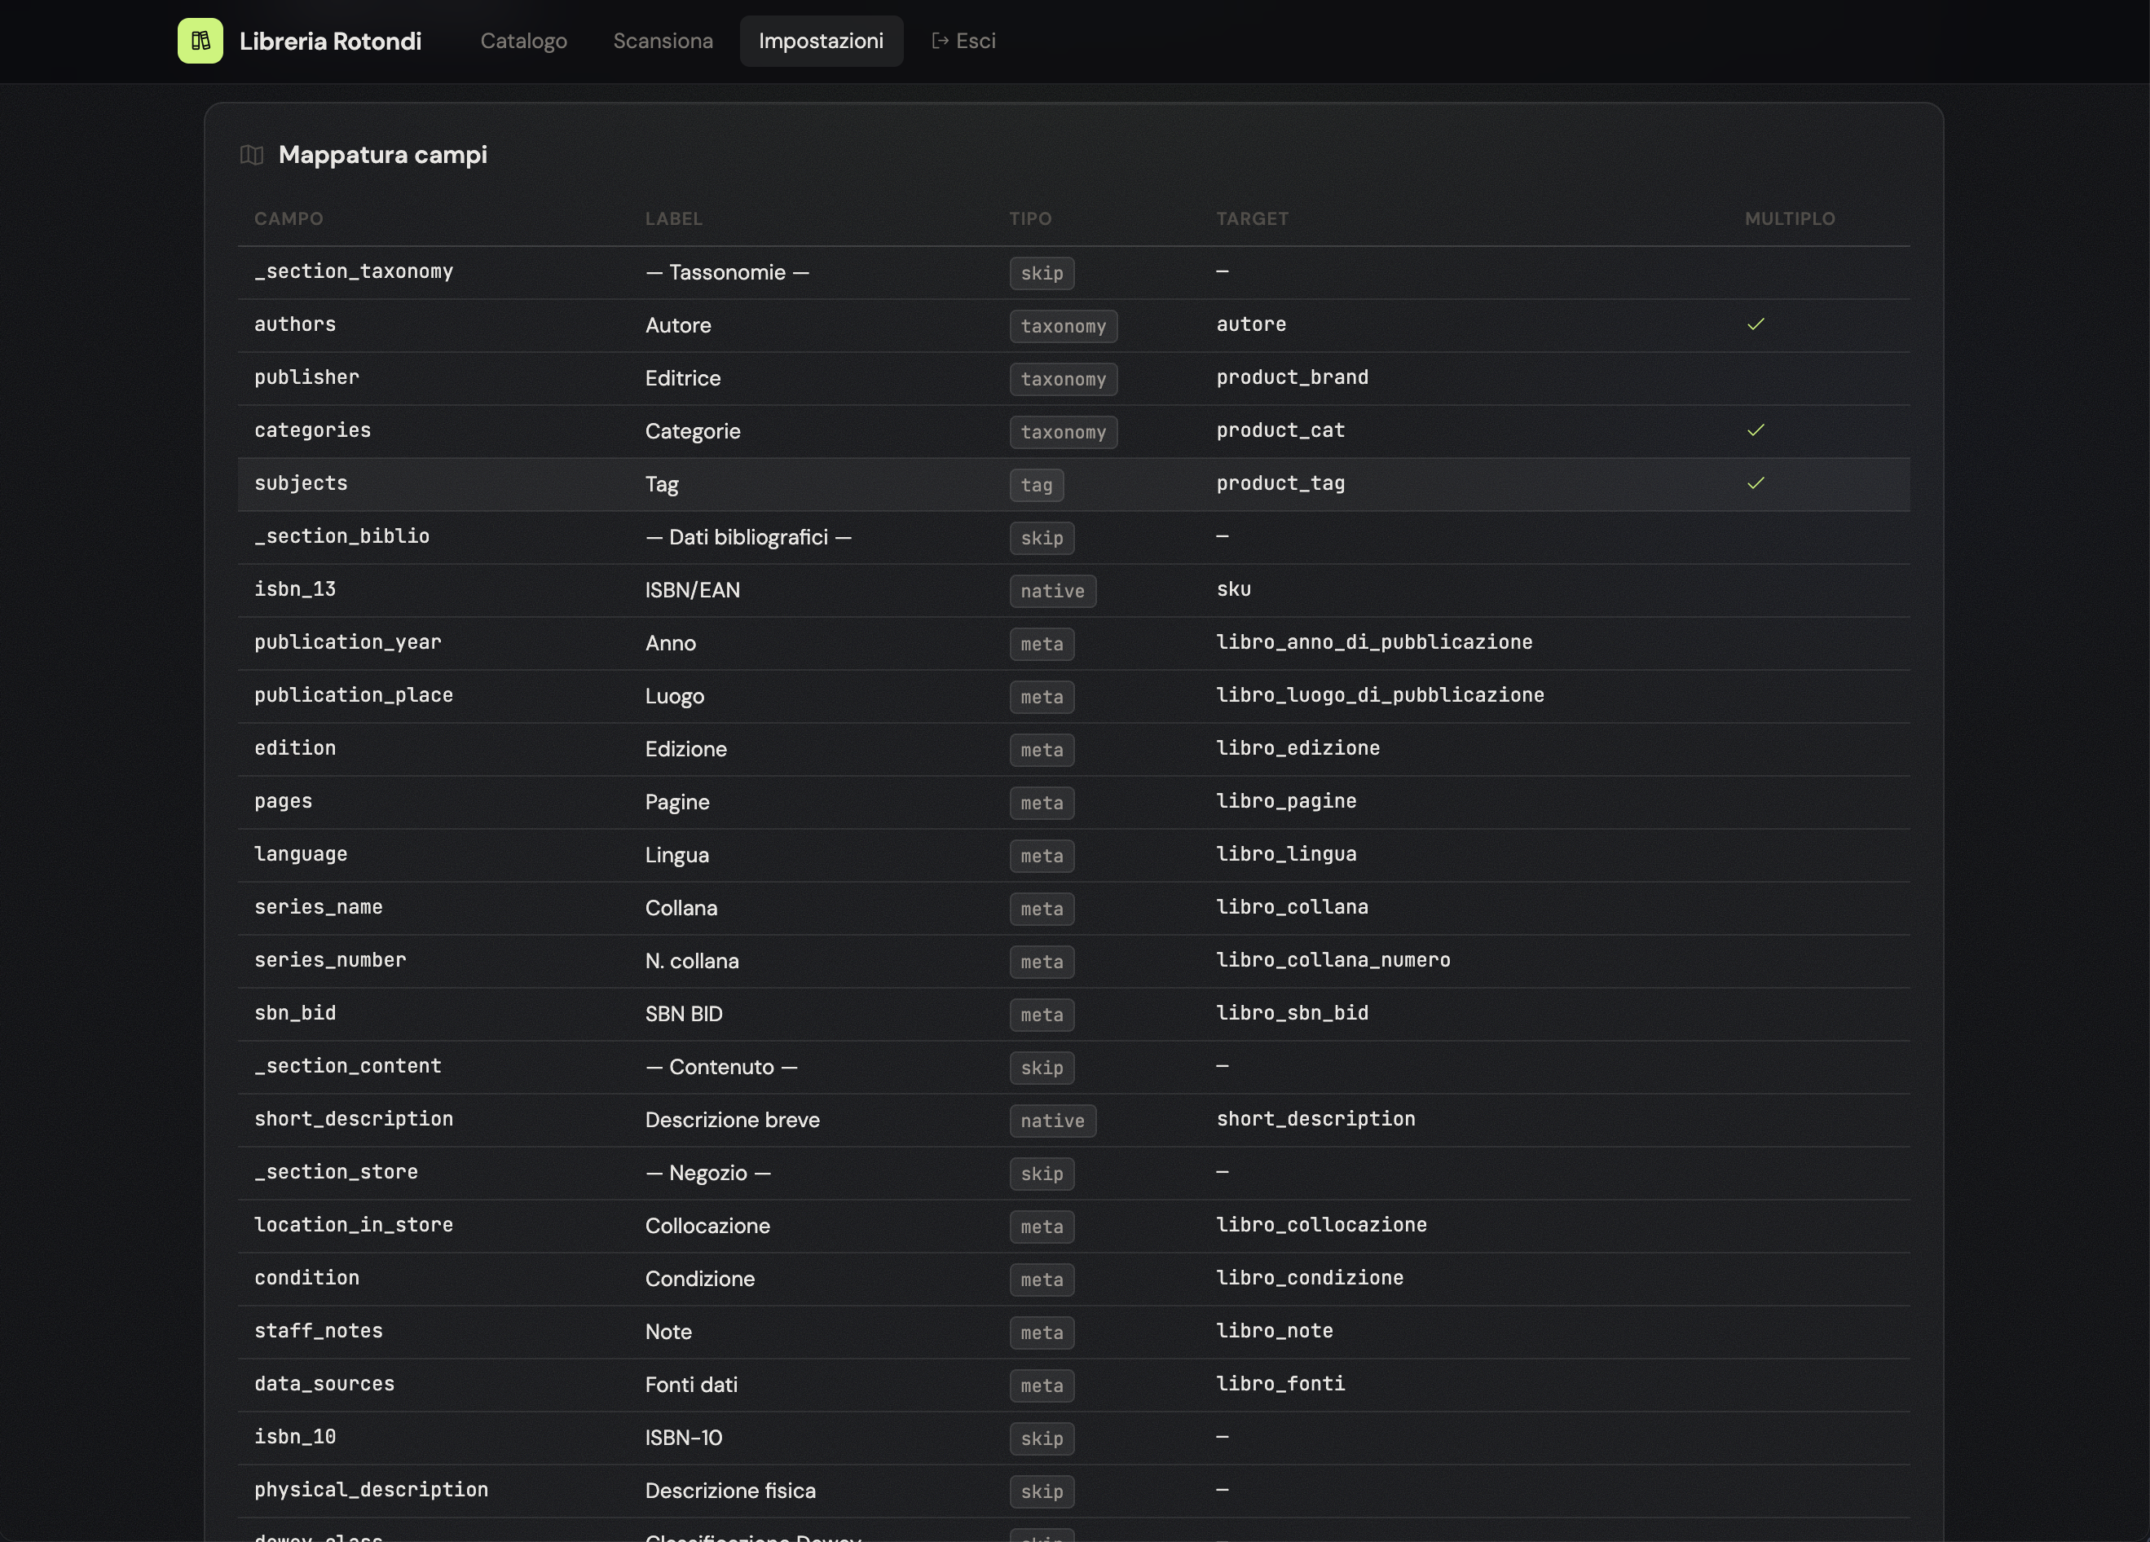
Task: Click the libro_anno_di_pubblicazione target
Action: coord(1373,642)
